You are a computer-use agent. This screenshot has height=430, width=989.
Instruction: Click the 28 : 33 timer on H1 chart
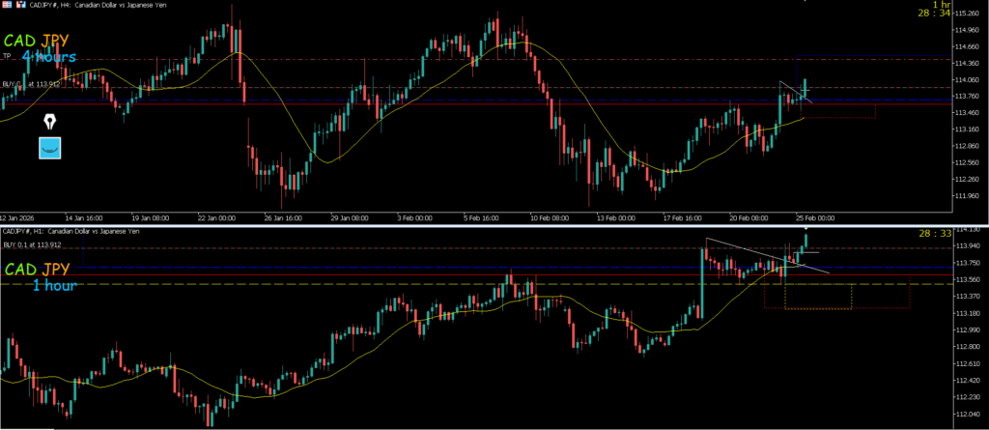[934, 233]
